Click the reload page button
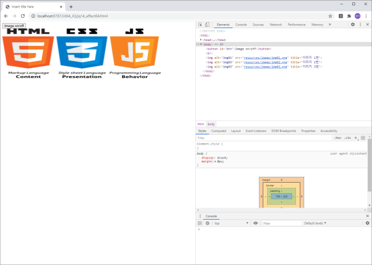The image size is (372, 265). (x=23, y=16)
